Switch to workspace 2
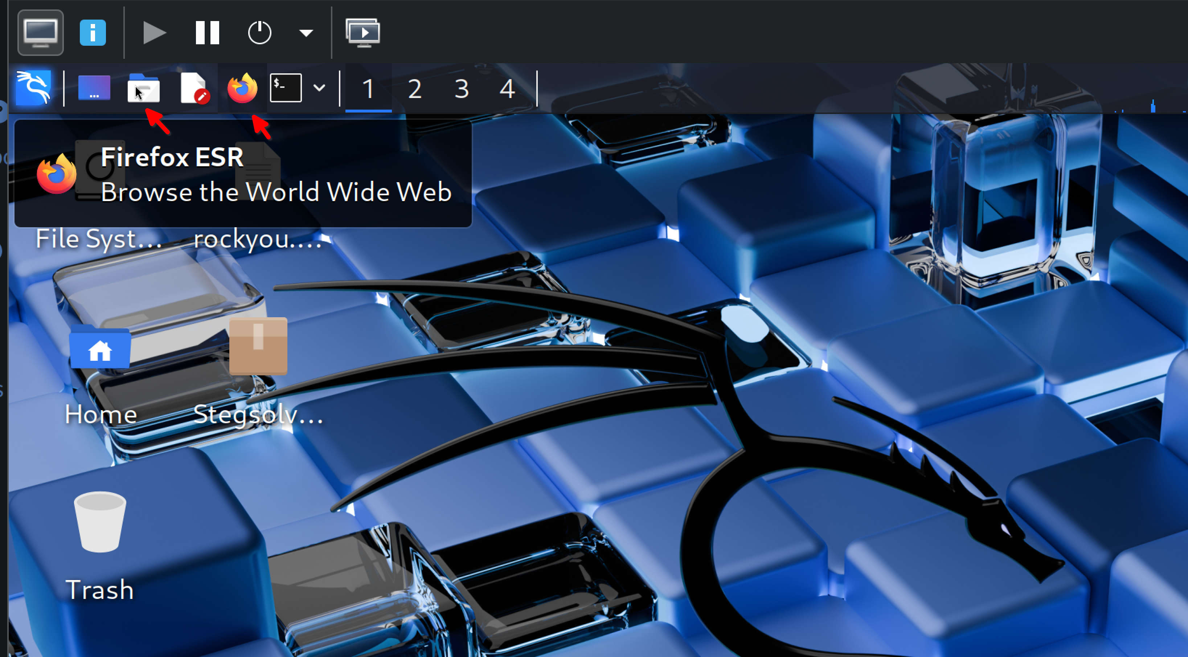The image size is (1188, 657). (415, 88)
